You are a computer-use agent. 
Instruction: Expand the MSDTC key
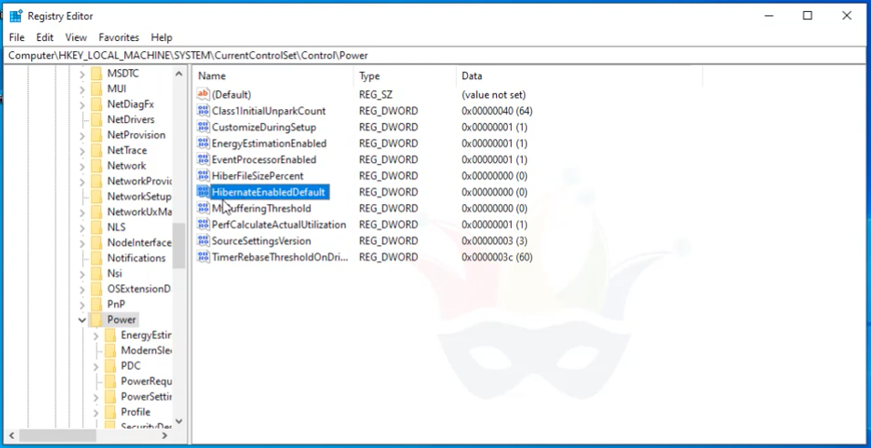(x=82, y=74)
